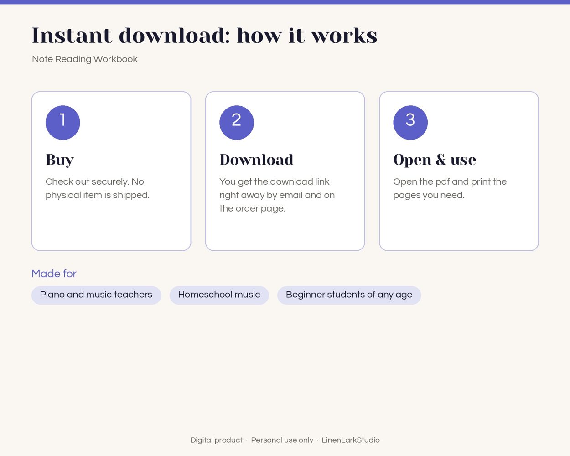The width and height of the screenshot is (570, 456).
Task: Click the 'Check out securely' description text
Action: point(98,188)
